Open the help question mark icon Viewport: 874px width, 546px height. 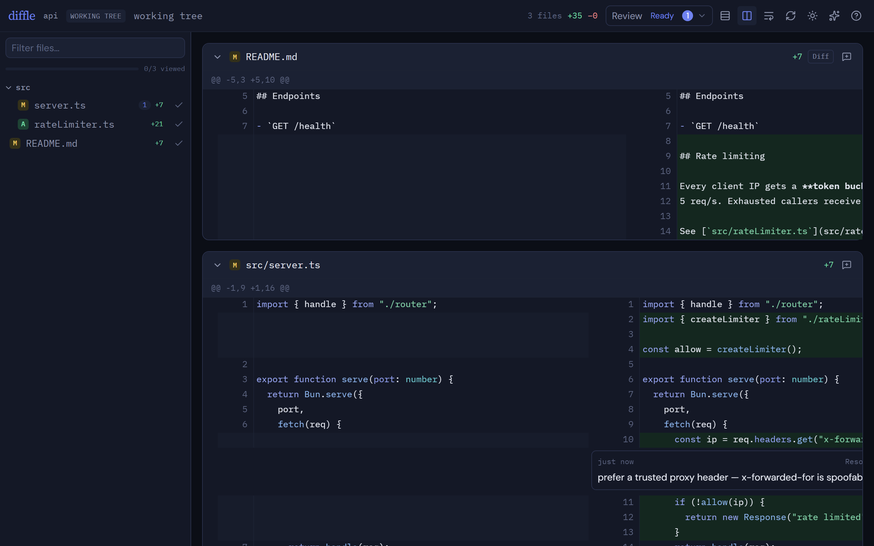[856, 16]
